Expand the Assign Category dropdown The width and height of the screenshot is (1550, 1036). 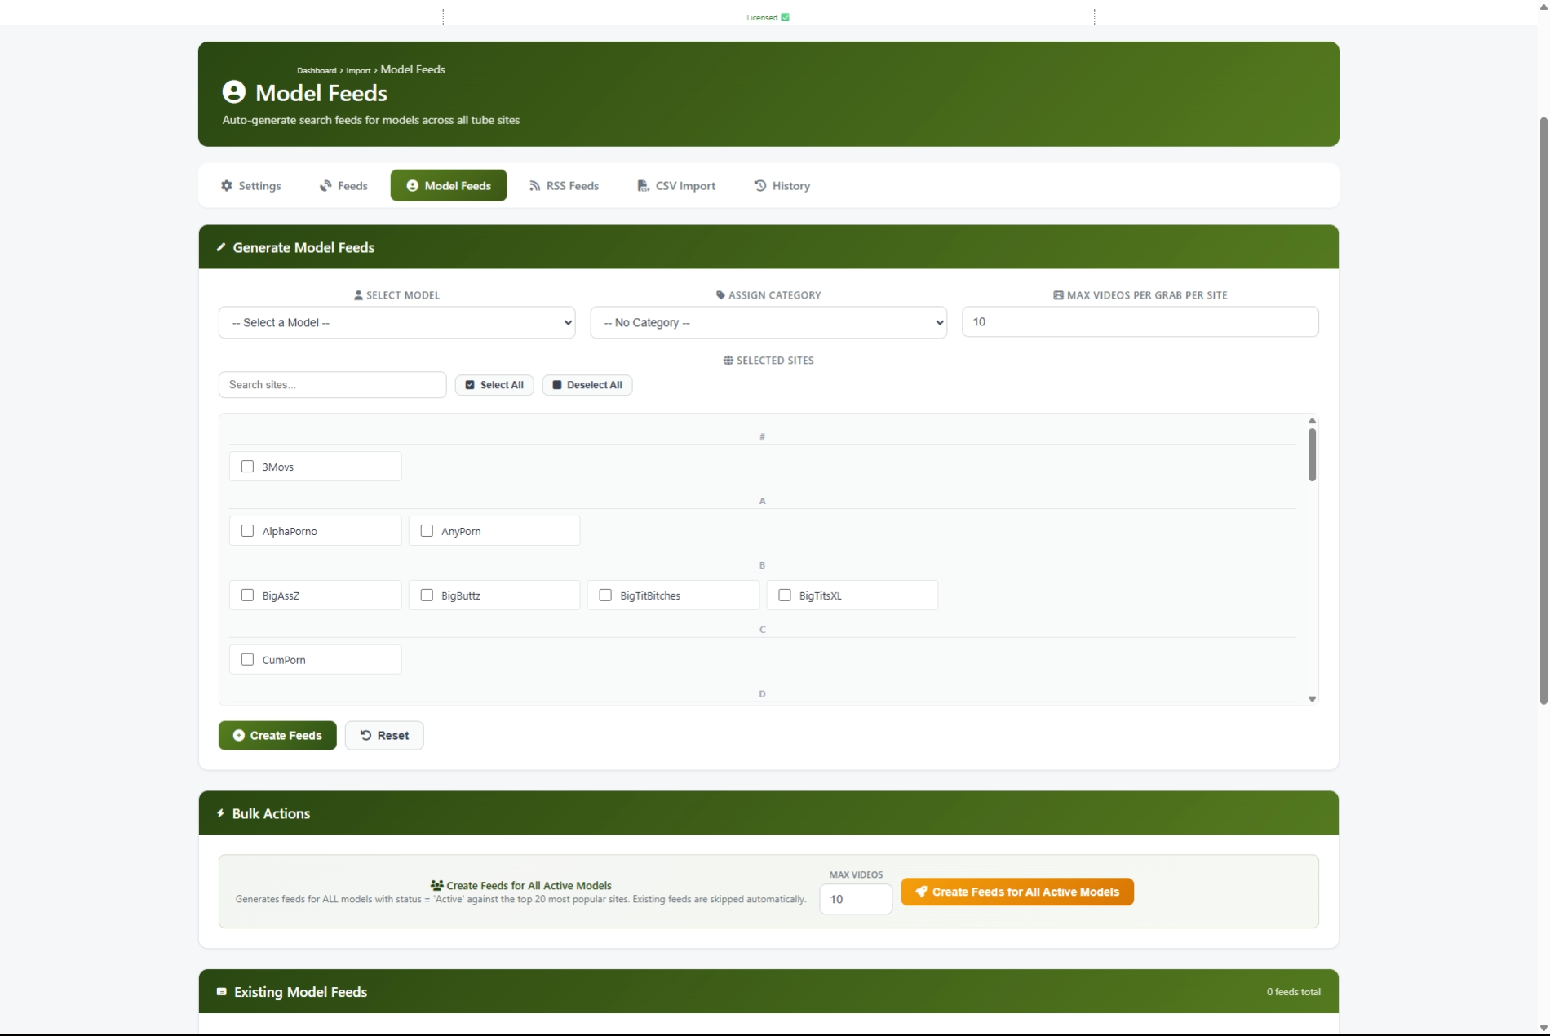pos(768,322)
